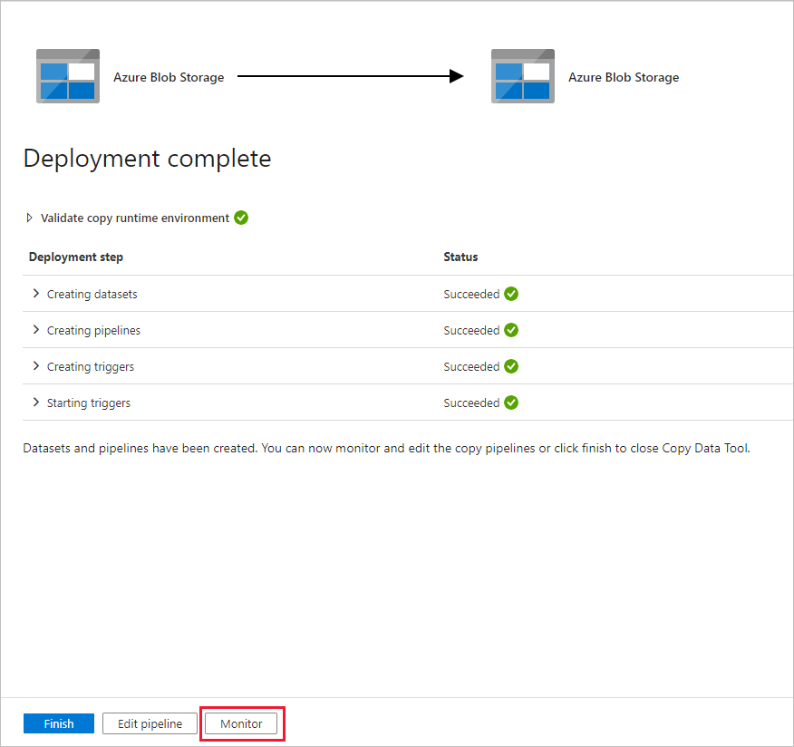The width and height of the screenshot is (794, 747).
Task: Select the Status column header
Action: (x=460, y=257)
